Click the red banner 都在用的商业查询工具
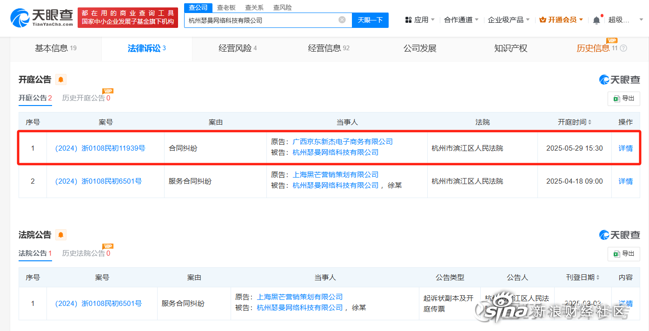Screen dimensions: 649x331 [x=128, y=18]
